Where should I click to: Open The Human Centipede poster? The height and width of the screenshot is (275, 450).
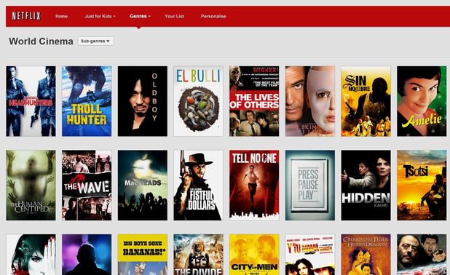31,186
